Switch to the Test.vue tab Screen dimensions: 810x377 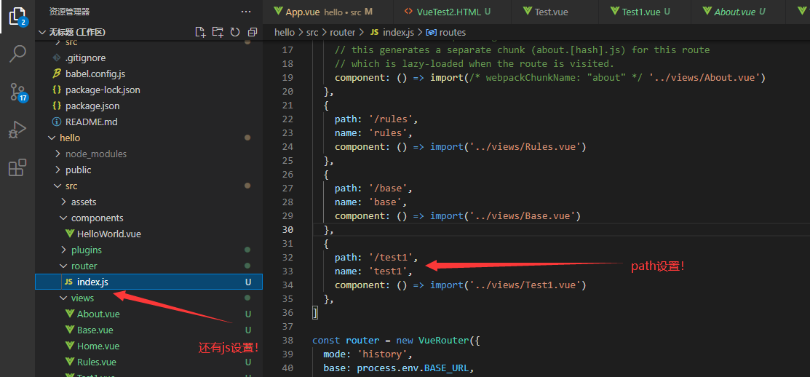click(555, 12)
